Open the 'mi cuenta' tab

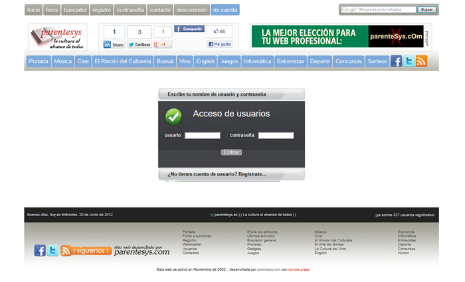tap(225, 10)
